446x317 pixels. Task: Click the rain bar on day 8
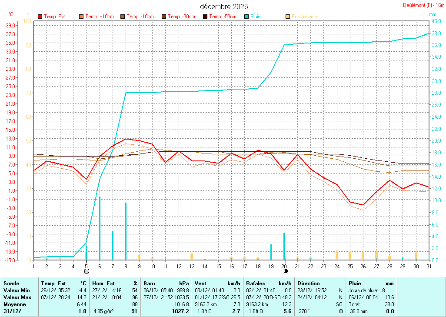[126, 231]
